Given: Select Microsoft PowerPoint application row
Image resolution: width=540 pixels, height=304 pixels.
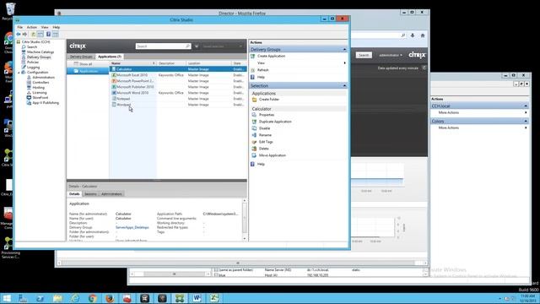Looking at the screenshot, I should click(x=178, y=81).
